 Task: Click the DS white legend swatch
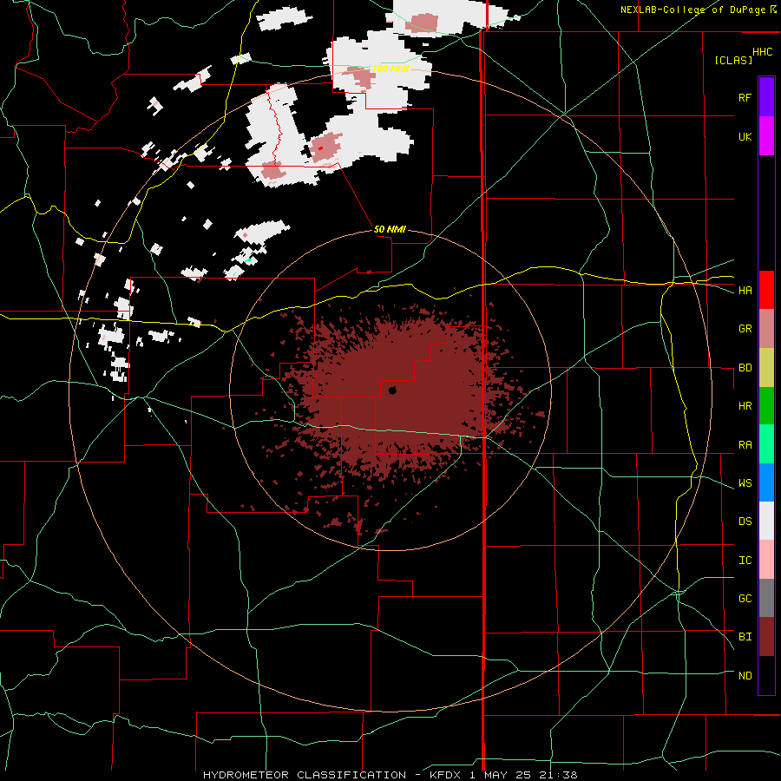766,521
